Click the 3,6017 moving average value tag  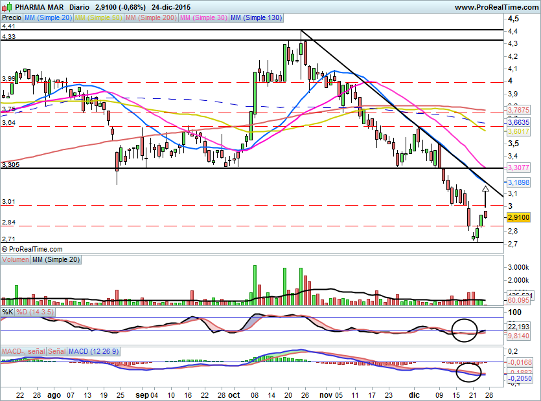click(x=518, y=131)
